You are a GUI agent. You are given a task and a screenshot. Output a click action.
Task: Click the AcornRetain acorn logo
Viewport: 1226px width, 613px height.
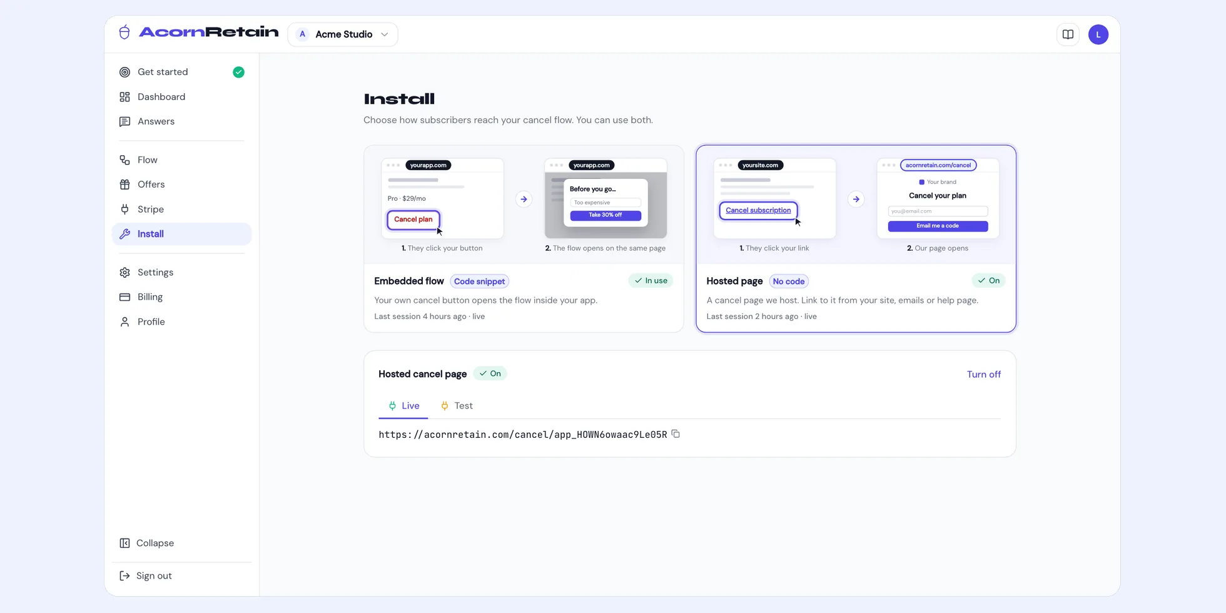tap(124, 32)
